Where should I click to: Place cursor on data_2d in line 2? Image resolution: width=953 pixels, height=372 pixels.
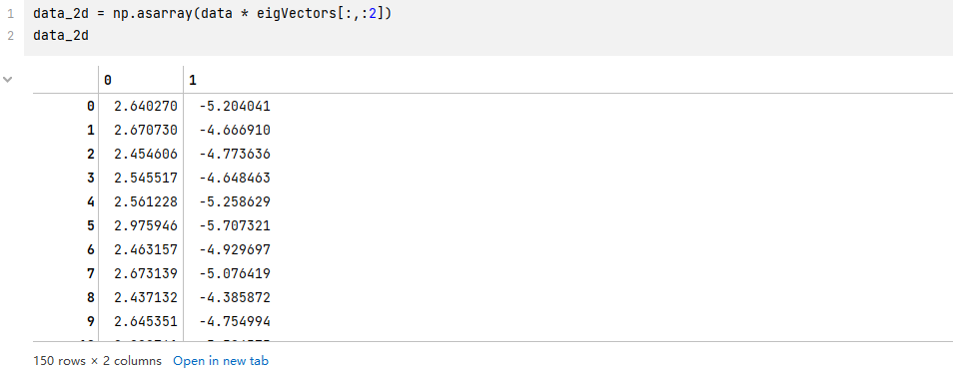click(x=61, y=36)
